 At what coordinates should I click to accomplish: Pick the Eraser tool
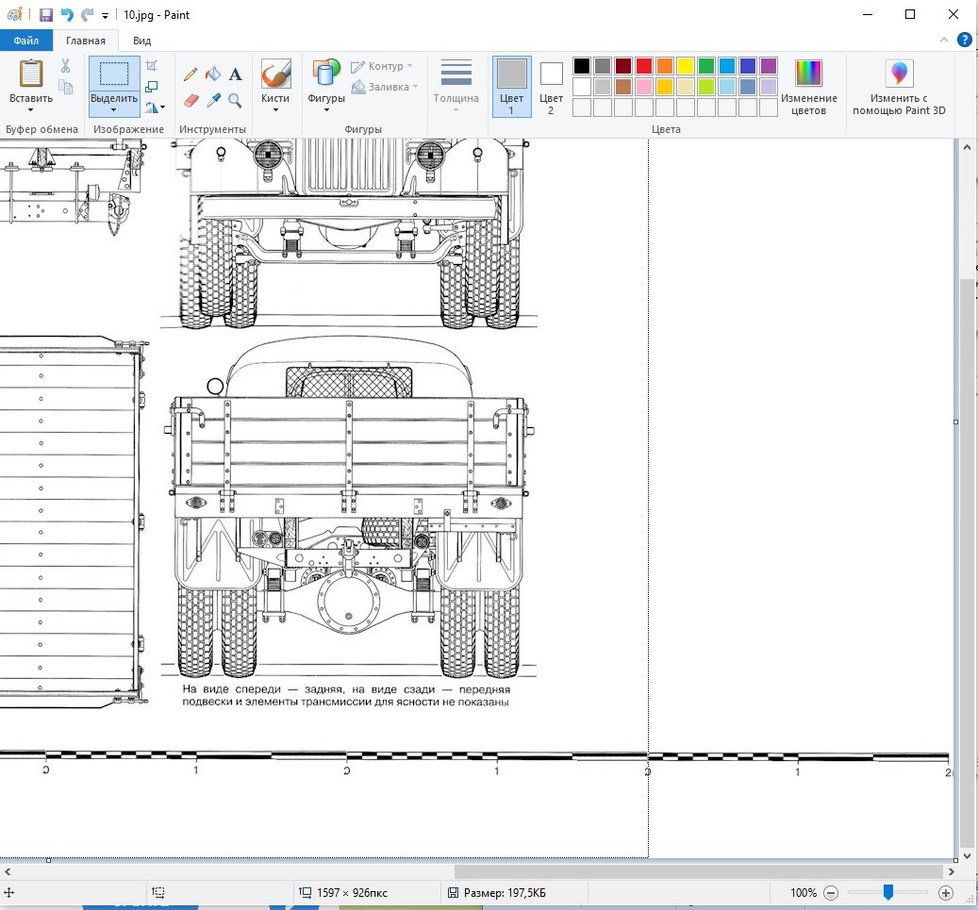[x=191, y=100]
